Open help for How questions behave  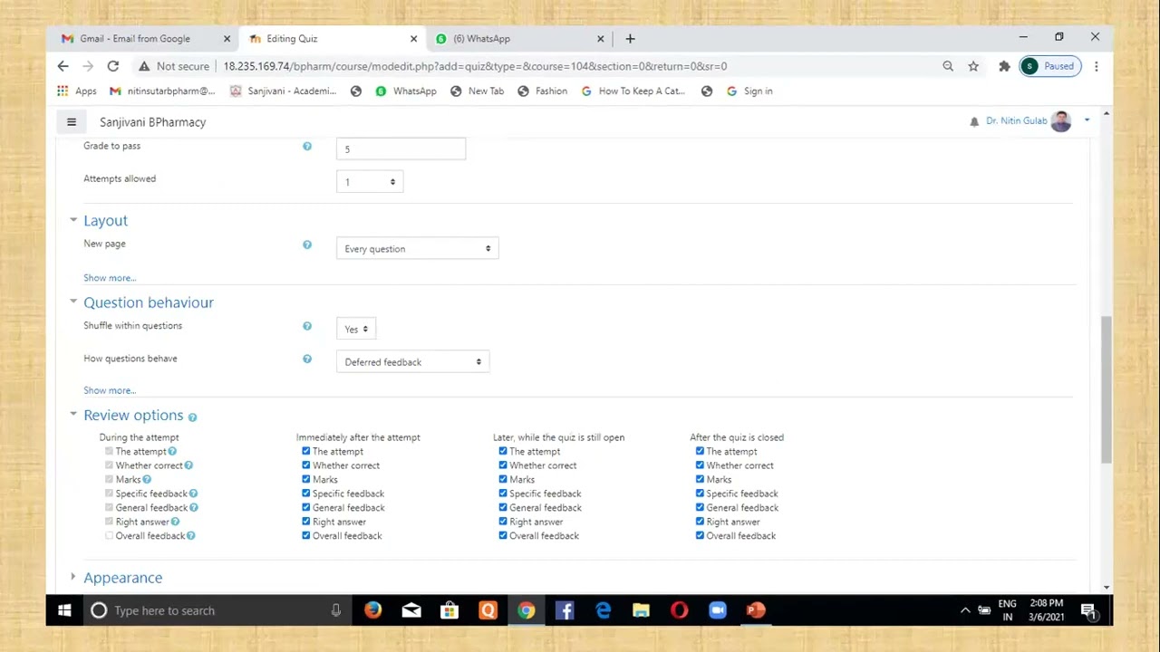[x=307, y=359]
